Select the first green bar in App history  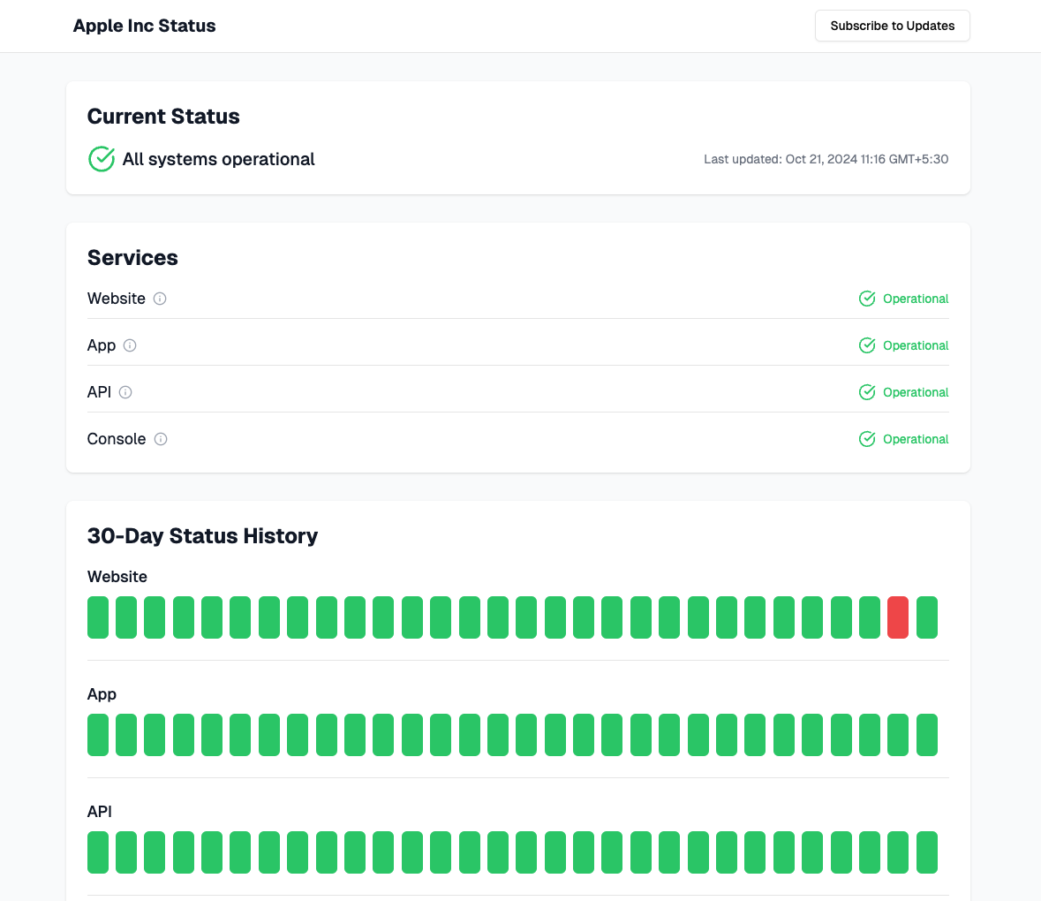98,735
